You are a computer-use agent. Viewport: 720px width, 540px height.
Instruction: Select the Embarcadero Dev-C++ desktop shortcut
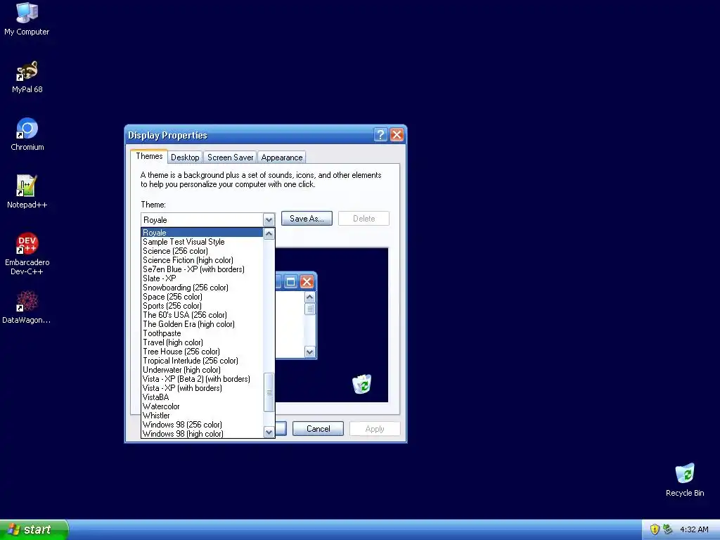[27, 254]
